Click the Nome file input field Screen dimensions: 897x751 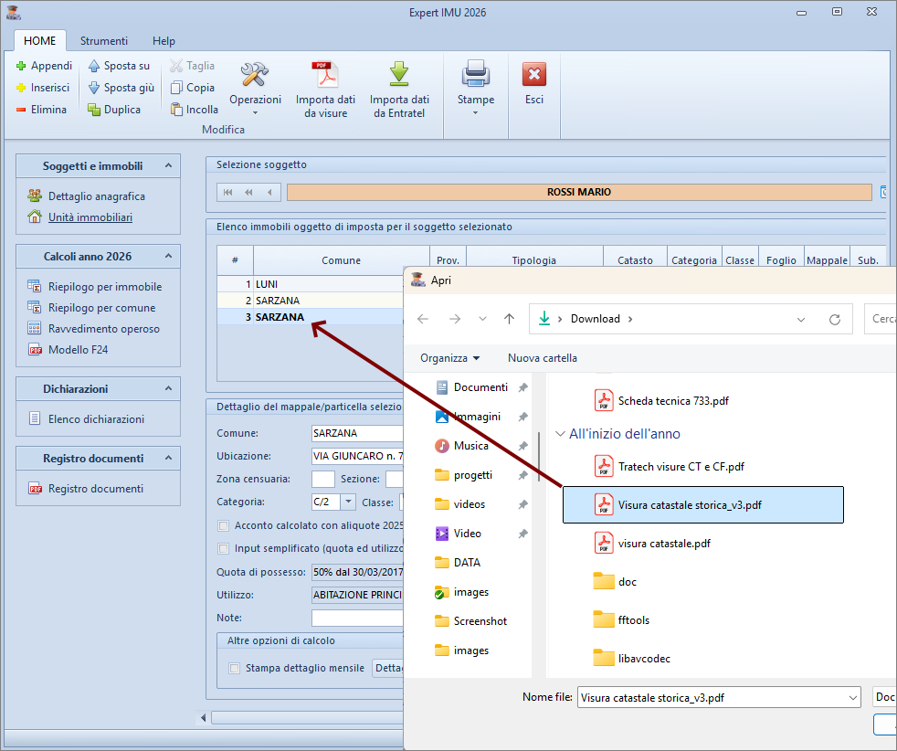[711, 698]
